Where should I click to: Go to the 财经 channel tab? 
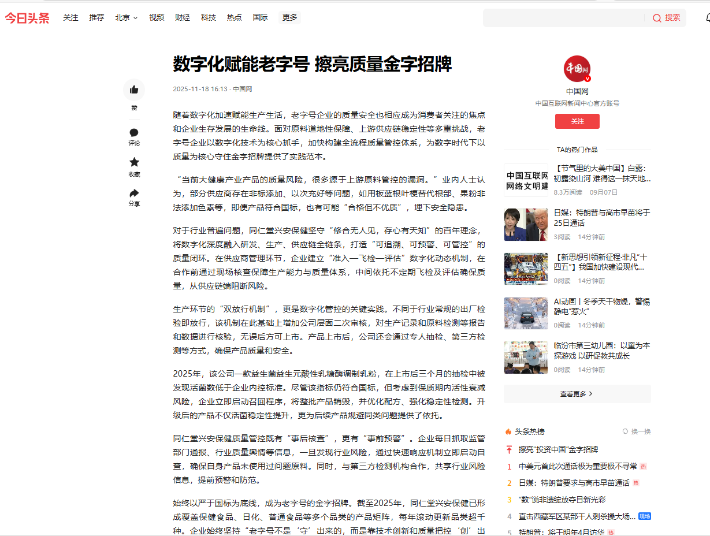click(x=183, y=18)
